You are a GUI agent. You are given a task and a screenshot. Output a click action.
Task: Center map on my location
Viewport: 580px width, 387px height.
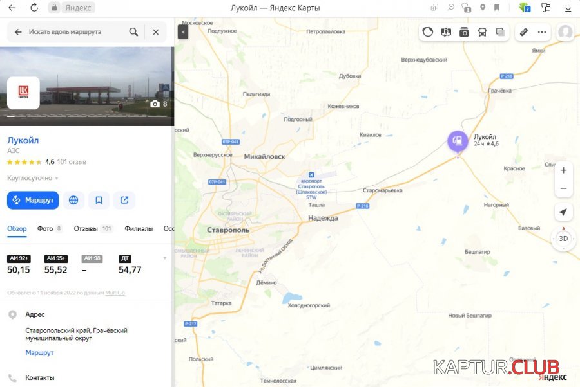563,212
